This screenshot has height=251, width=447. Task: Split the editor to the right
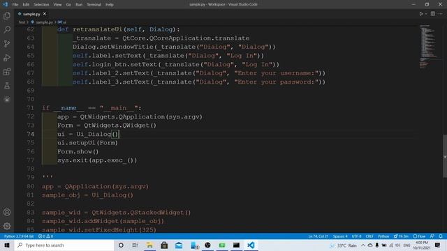tap(433, 14)
